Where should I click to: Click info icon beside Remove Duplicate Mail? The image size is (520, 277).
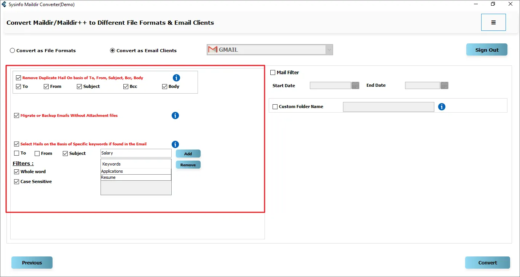click(176, 78)
